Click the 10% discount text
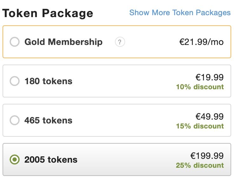 click(x=200, y=87)
